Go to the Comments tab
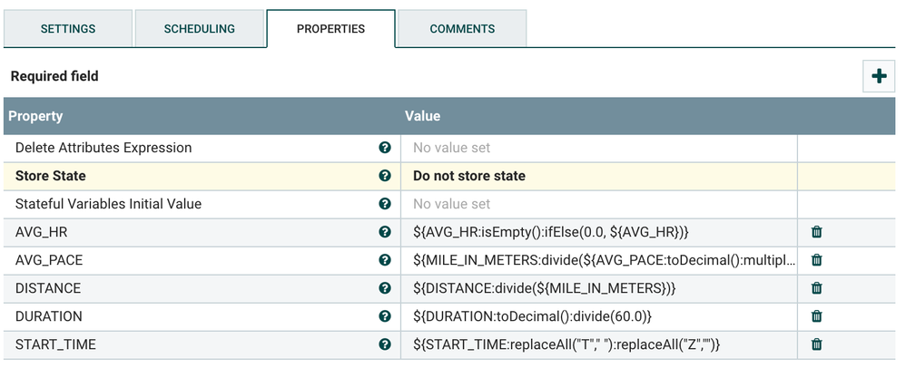 [x=462, y=29]
